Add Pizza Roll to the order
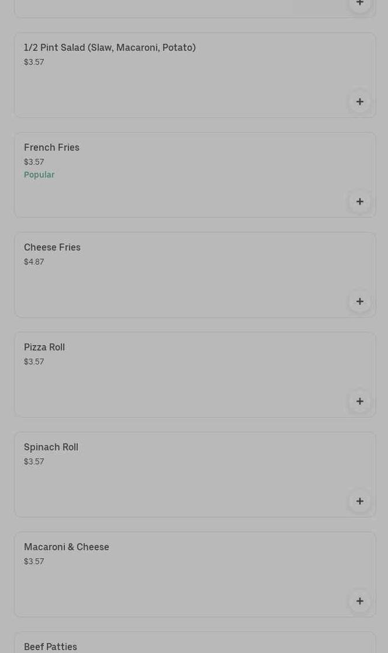 click(359, 401)
